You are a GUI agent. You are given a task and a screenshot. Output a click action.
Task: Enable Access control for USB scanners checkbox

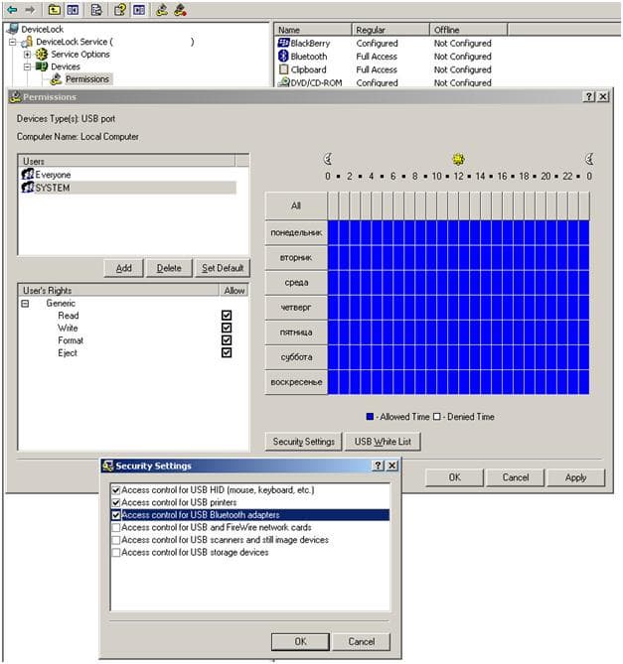tap(115, 540)
